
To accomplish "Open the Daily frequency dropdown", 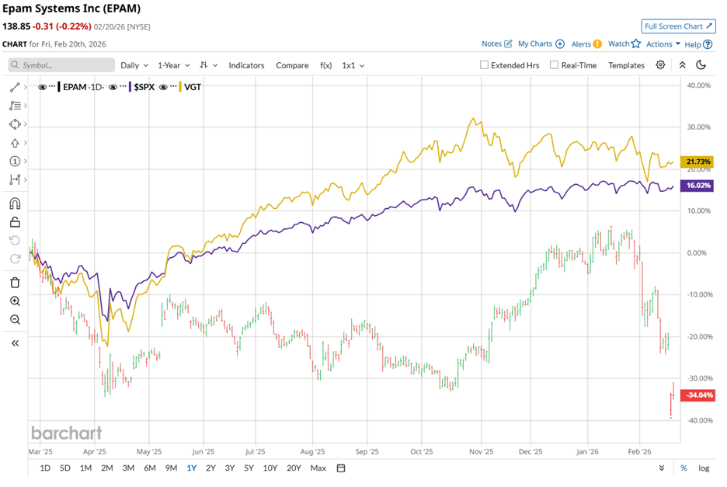I will tap(134, 65).
